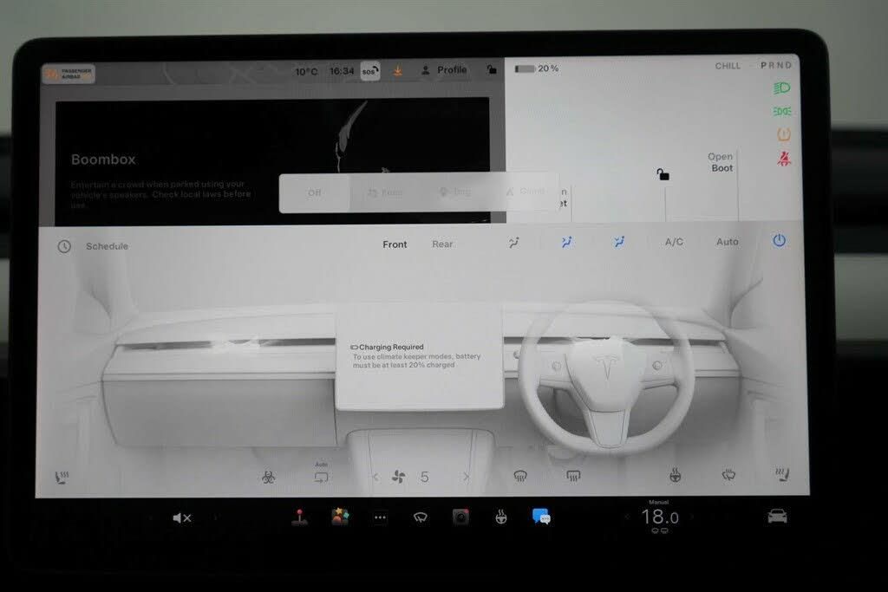
Task: Toggle the A/C button
Action: click(x=674, y=242)
